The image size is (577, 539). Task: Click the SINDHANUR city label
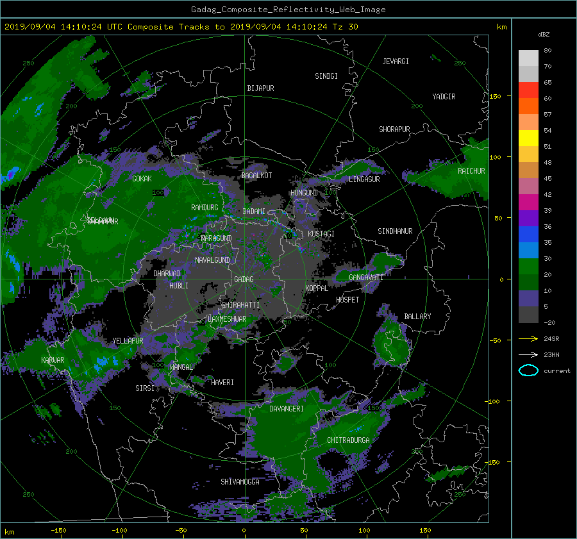point(395,231)
